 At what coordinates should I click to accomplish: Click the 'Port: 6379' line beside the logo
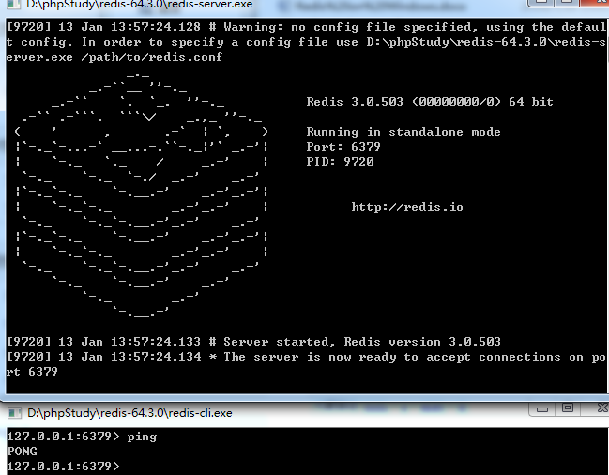pos(343,147)
